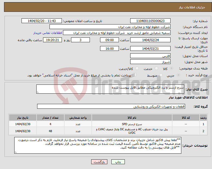The height and width of the screenshot is (169, 212).
Task: Click the کد کالا column header
Action: pos(186,118)
